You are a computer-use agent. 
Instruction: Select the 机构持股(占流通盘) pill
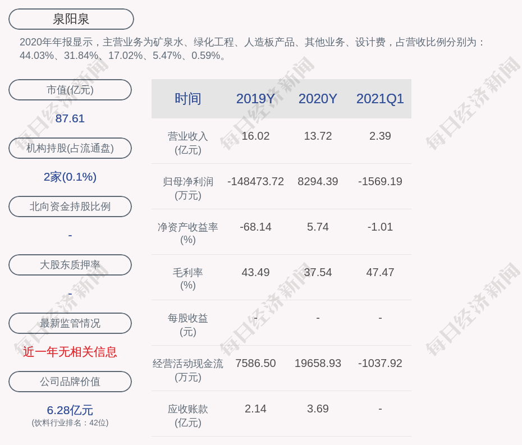click(70, 148)
